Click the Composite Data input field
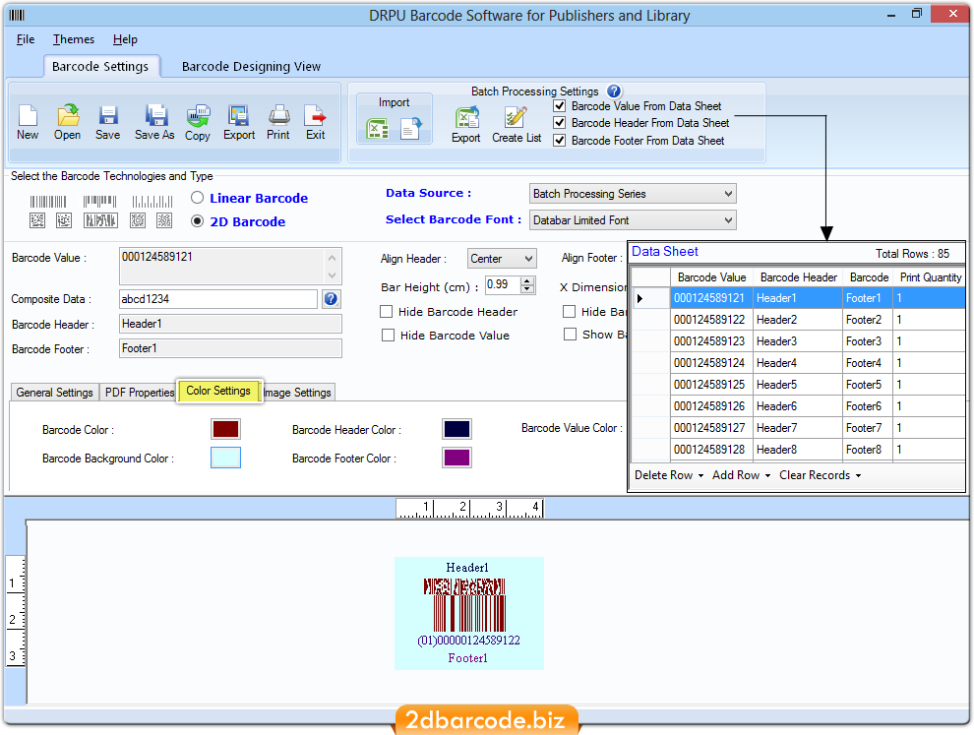Viewport: 974px width, 735px height. tap(218, 299)
